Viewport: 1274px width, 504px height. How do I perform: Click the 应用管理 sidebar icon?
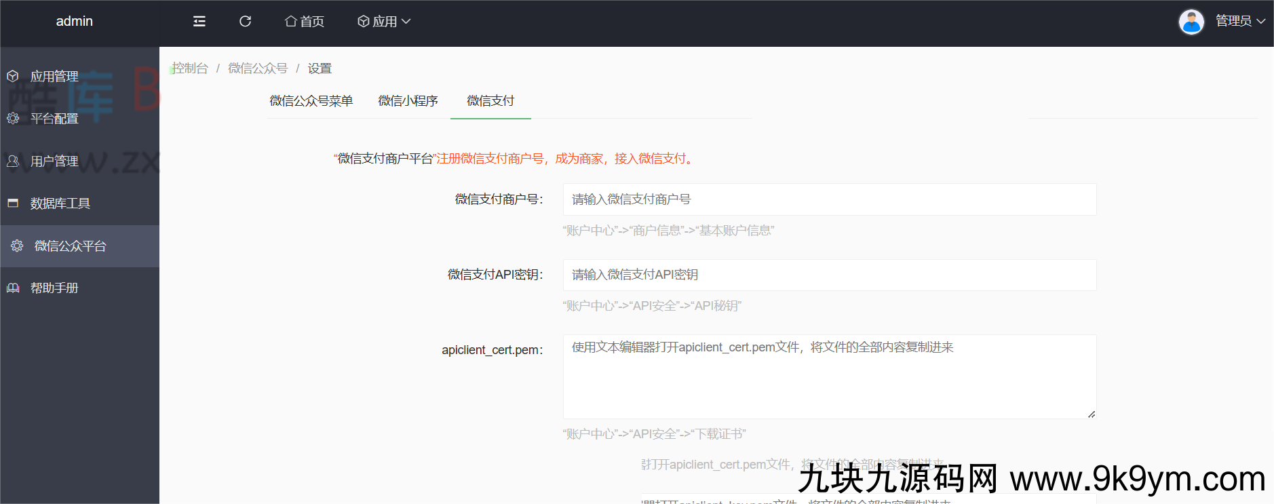coord(12,76)
